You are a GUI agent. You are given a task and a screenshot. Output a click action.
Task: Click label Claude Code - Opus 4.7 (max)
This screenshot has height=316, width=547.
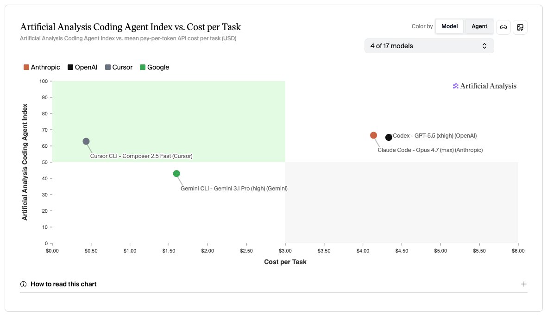coord(430,150)
